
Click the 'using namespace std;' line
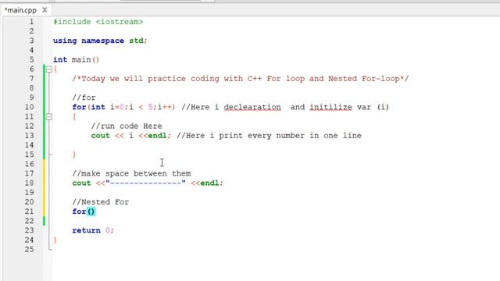pos(100,41)
